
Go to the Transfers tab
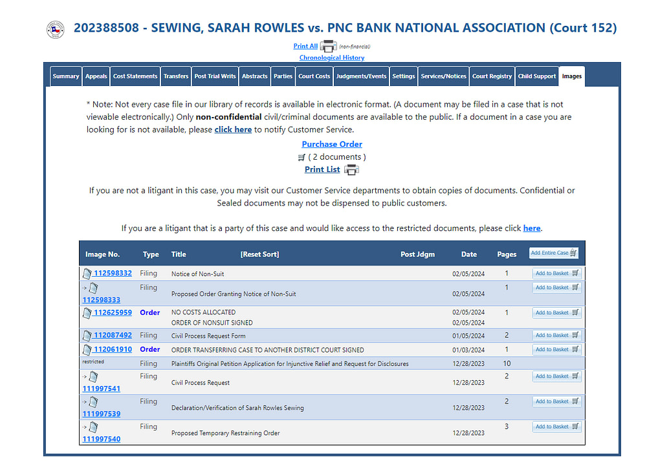click(176, 76)
